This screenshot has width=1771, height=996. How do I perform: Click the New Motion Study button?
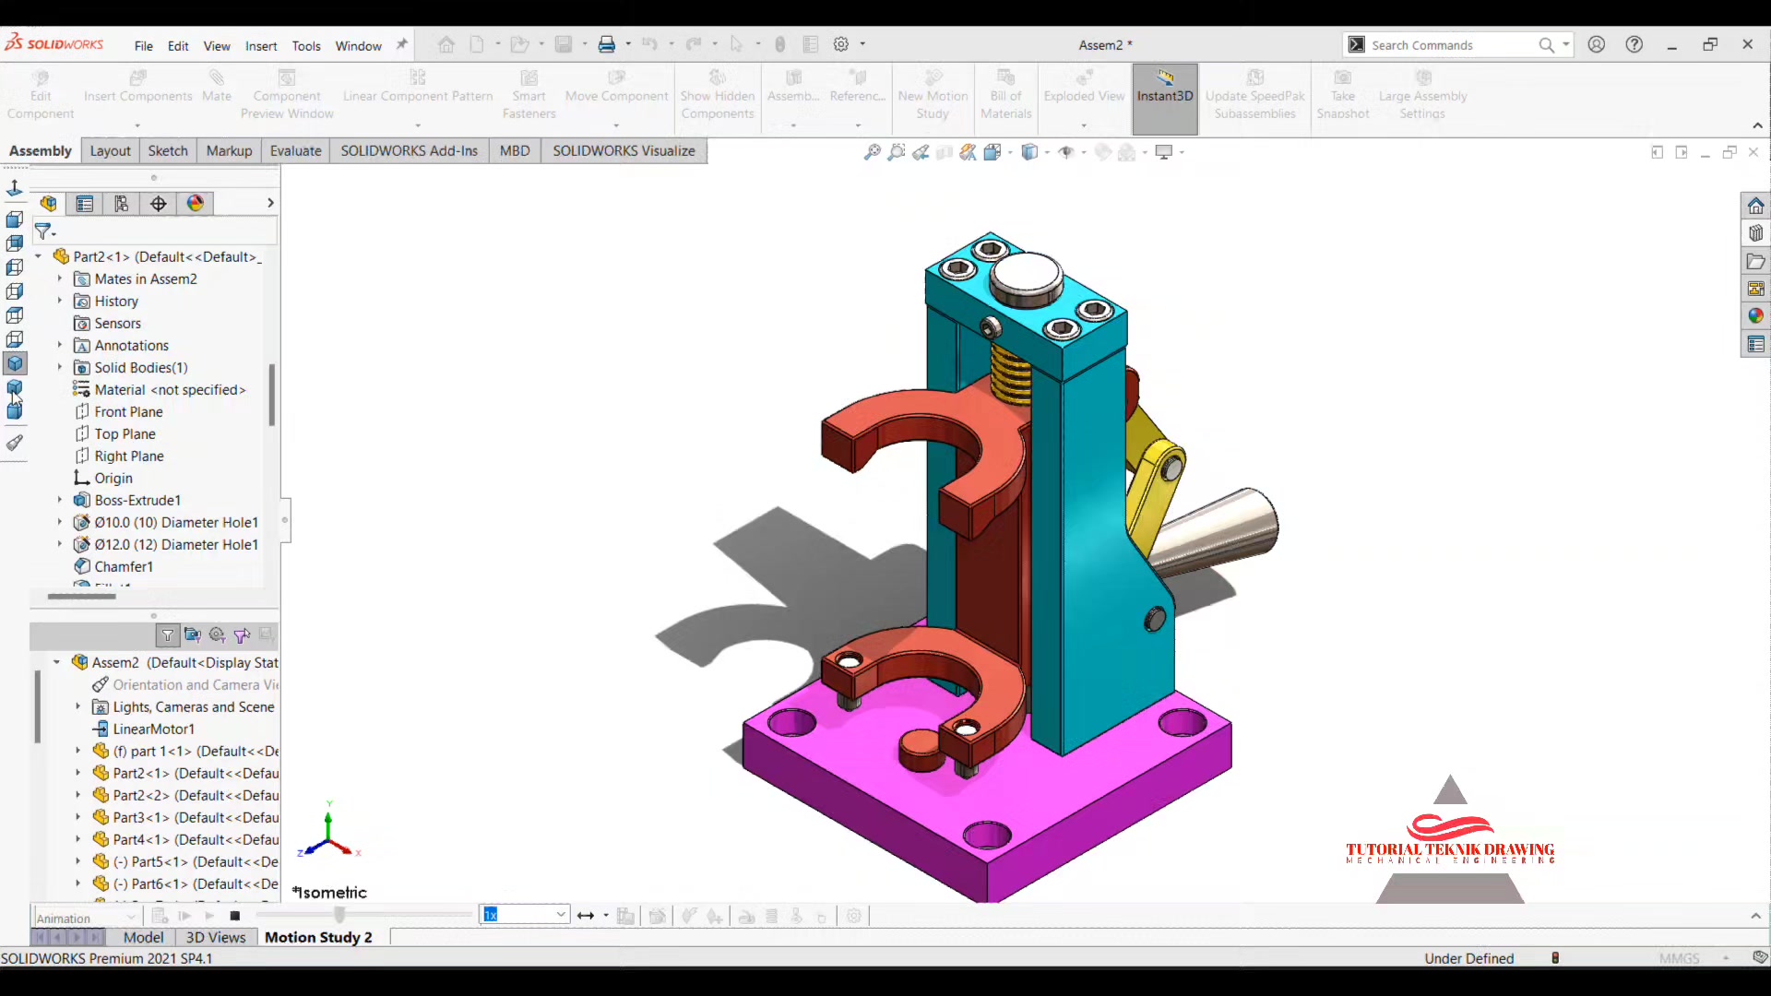point(933,96)
